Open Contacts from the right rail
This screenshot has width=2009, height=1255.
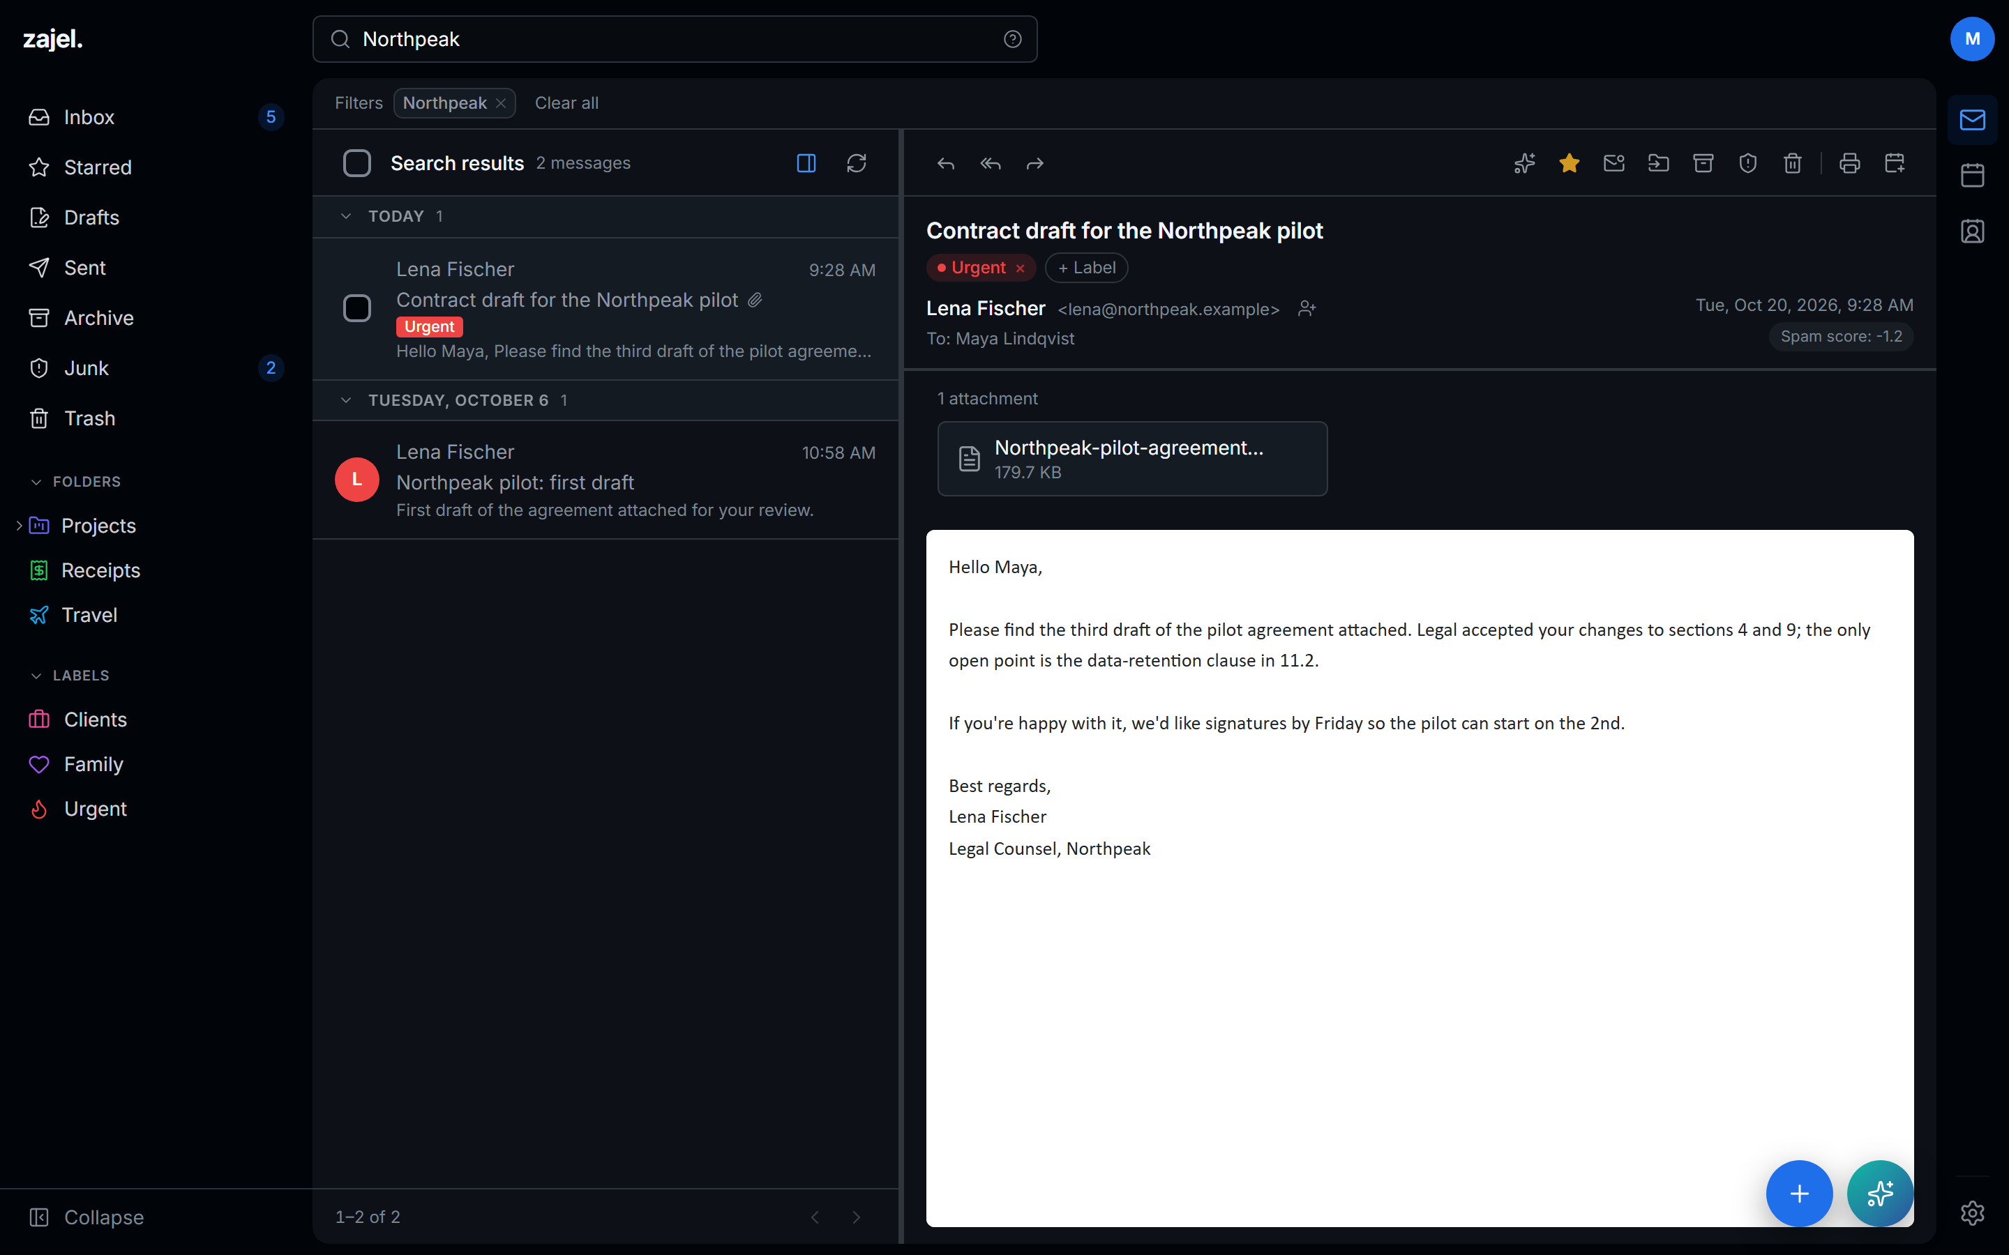(1973, 231)
